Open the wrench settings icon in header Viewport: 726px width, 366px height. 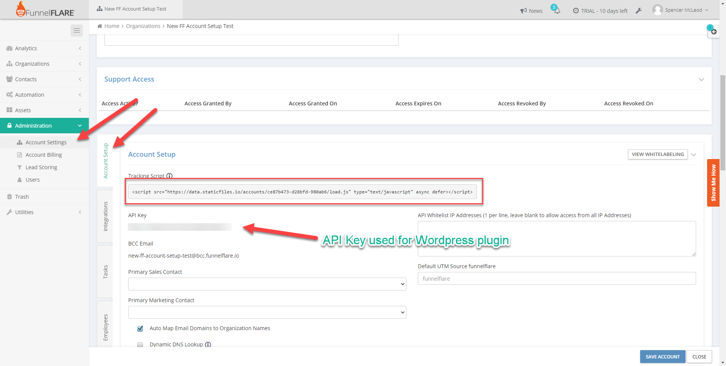(639, 11)
